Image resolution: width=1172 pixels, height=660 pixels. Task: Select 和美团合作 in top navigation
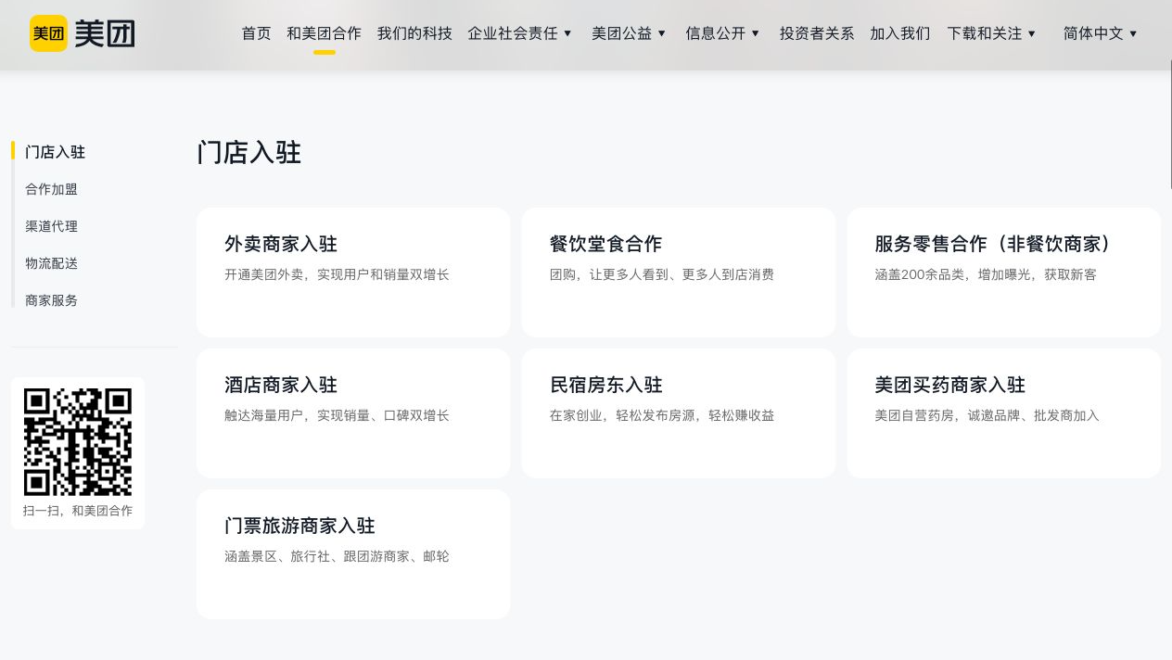tap(324, 33)
